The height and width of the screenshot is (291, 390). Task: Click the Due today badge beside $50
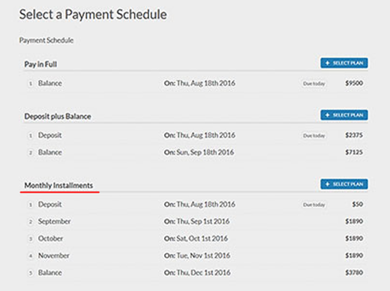click(x=315, y=205)
